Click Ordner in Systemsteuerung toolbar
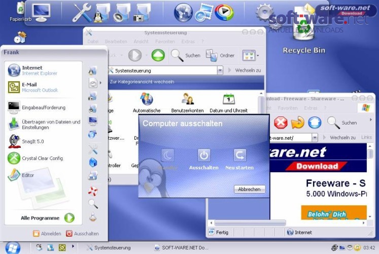The image size is (379, 254). click(x=220, y=55)
